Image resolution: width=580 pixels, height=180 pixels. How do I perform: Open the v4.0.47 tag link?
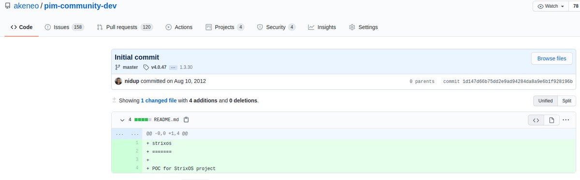coord(159,67)
